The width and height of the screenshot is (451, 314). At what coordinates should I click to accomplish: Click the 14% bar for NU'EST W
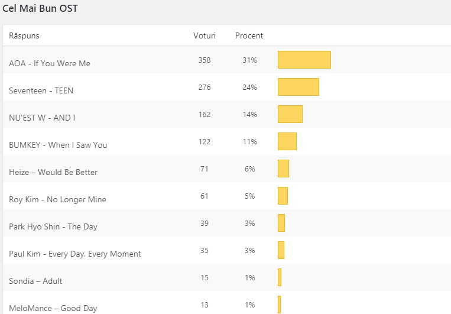pos(290,114)
